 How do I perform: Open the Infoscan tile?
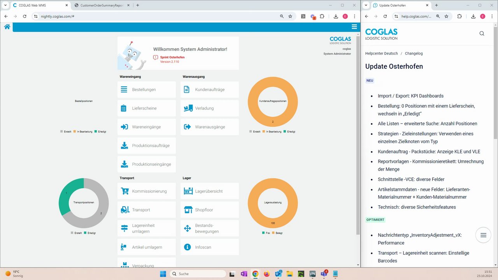(x=210, y=247)
